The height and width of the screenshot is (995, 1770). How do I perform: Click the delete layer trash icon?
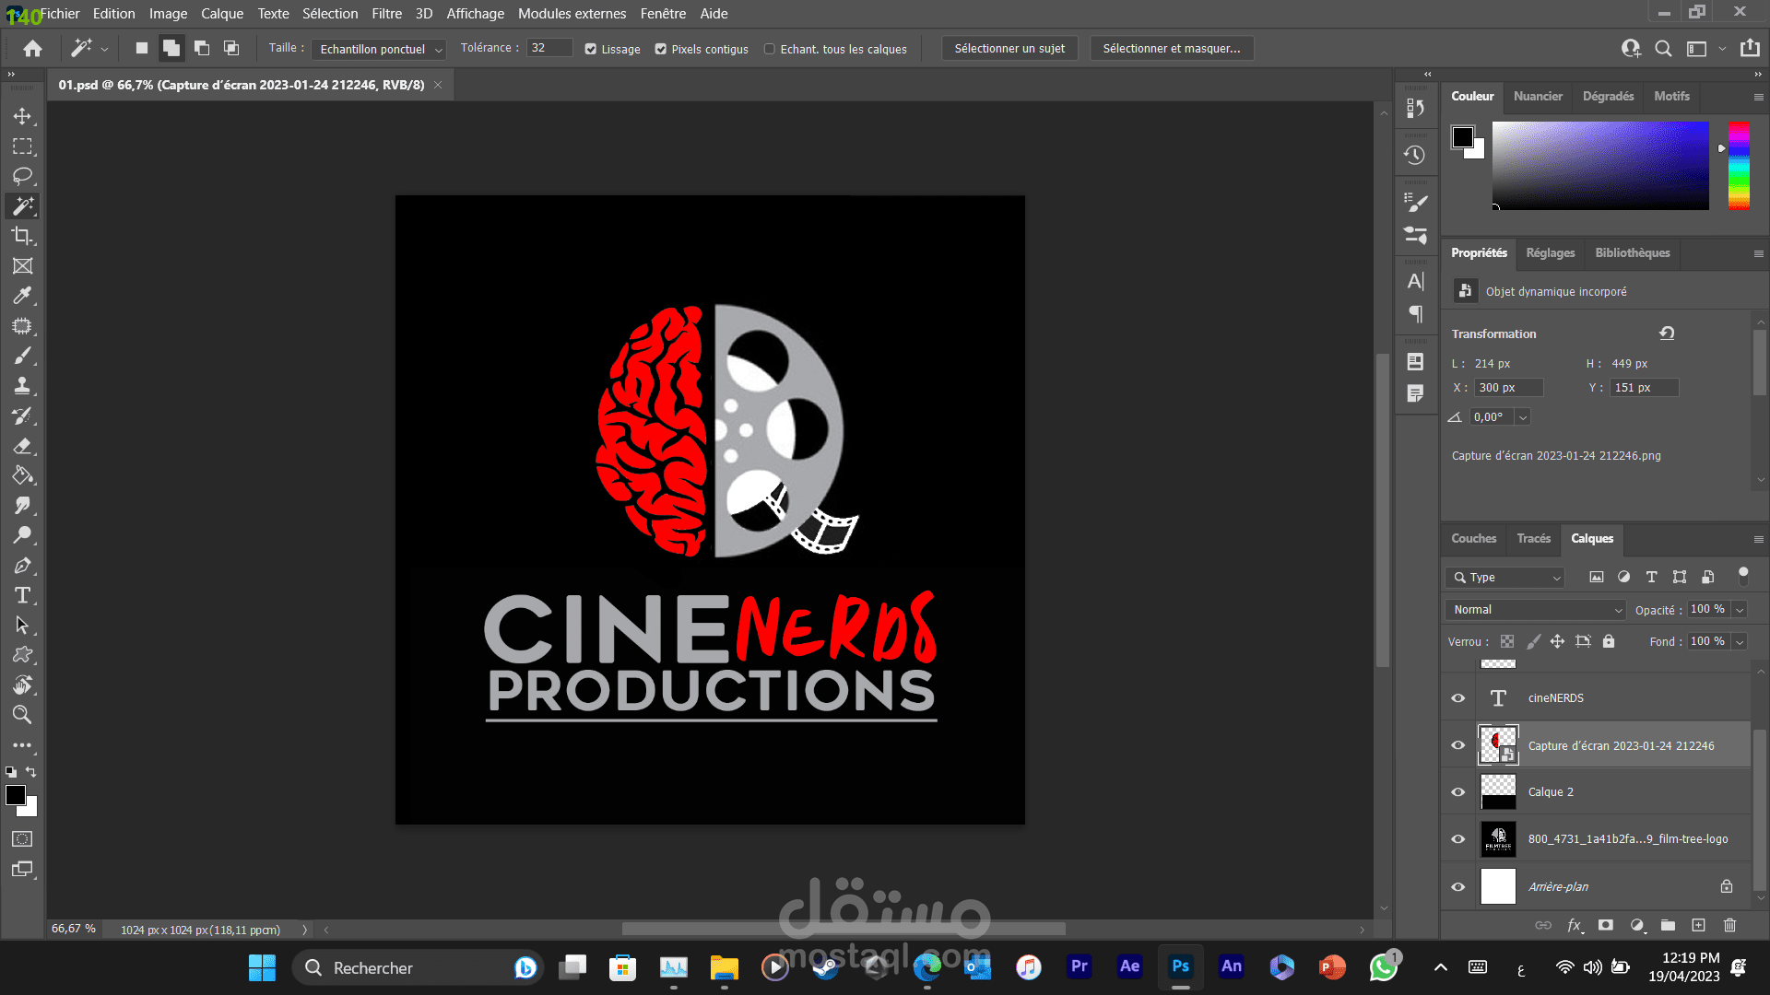(1729, 925)
